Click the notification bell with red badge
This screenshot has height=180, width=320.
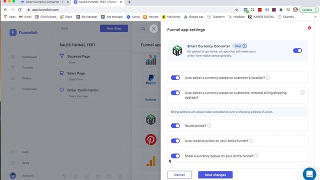tap(308, 29)
